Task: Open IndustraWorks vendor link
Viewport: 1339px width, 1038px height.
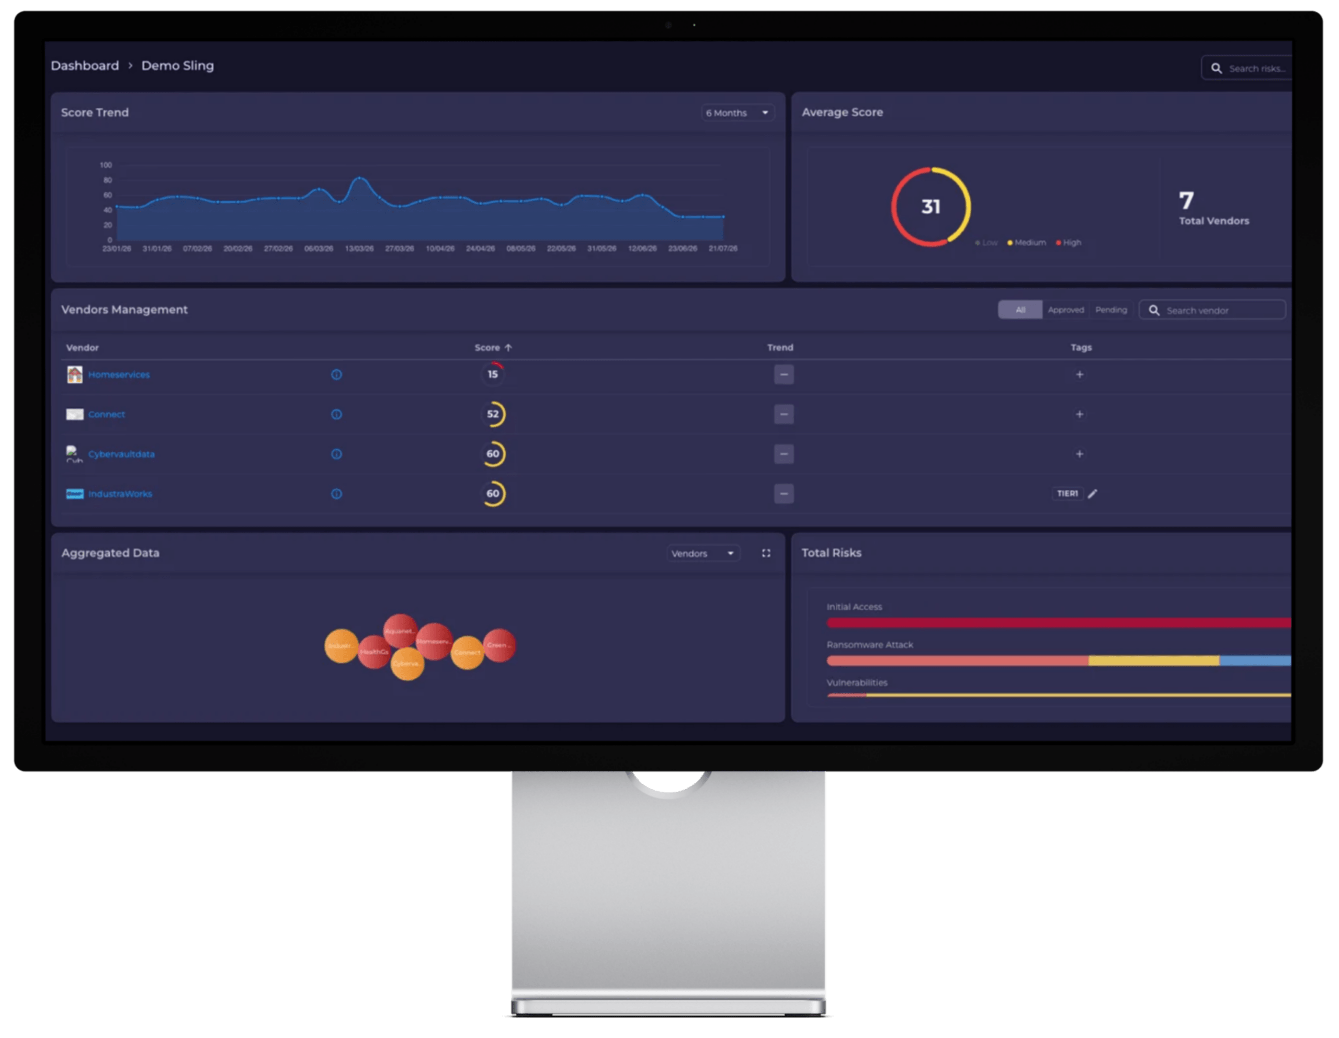Action: click(120, 494)
